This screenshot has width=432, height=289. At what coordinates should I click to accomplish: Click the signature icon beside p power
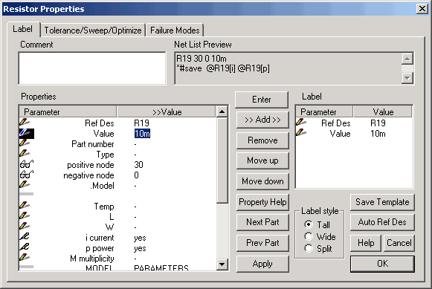[25, 247]
